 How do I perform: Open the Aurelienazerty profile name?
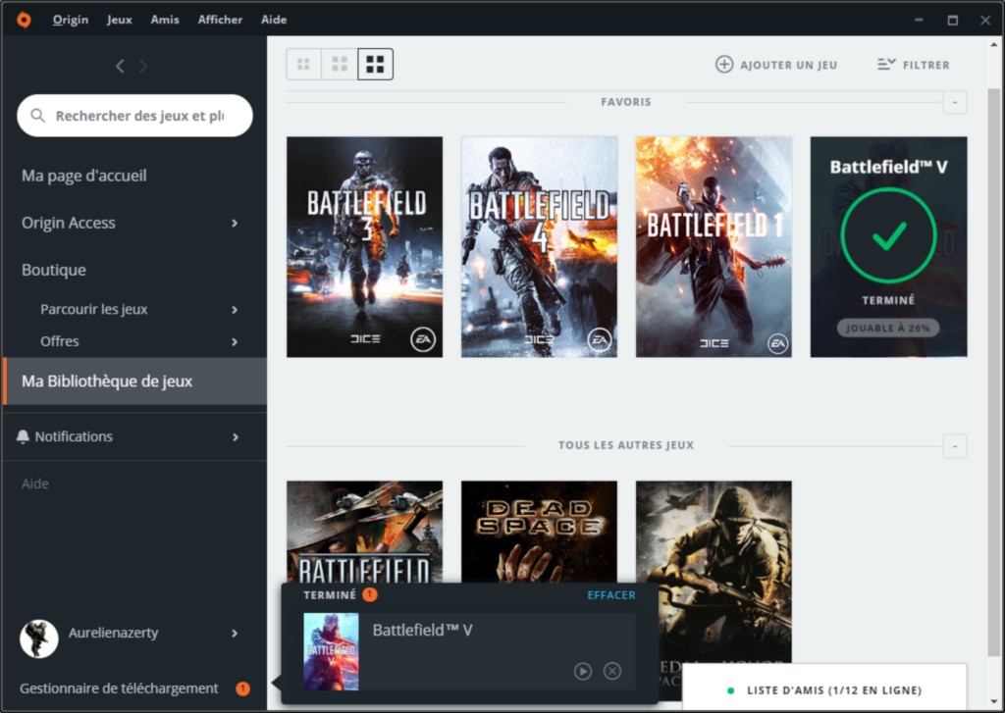pos(114,633)
